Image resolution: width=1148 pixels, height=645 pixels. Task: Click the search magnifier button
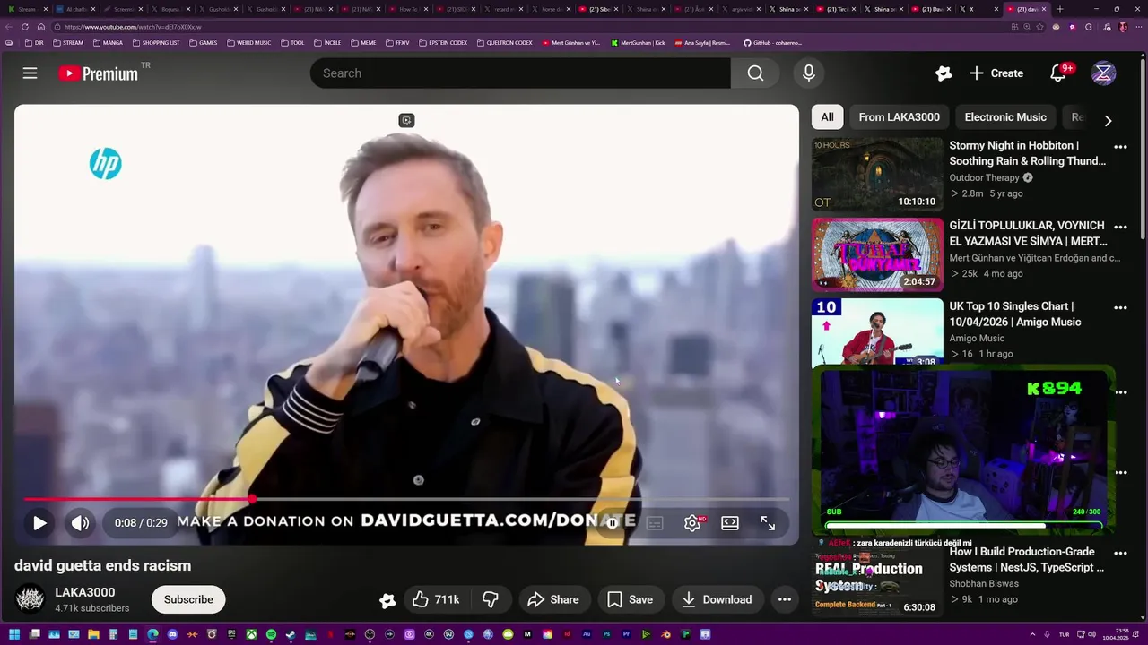click(x=755, y=73)
